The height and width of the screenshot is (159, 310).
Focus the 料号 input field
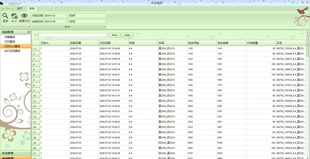coord(90,22)
